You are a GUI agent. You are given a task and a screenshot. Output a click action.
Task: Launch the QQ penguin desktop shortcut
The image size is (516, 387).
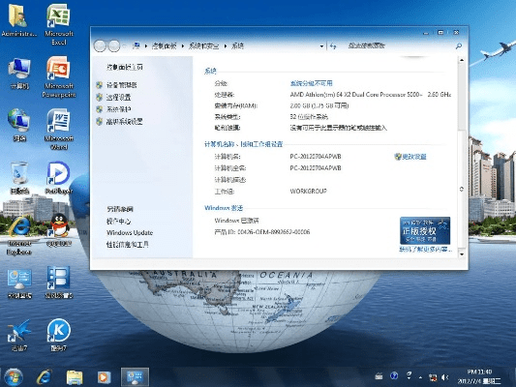[x=59, y=230]
